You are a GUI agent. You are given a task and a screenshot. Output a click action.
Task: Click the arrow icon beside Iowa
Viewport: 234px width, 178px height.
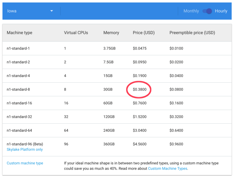click(52, 11)
